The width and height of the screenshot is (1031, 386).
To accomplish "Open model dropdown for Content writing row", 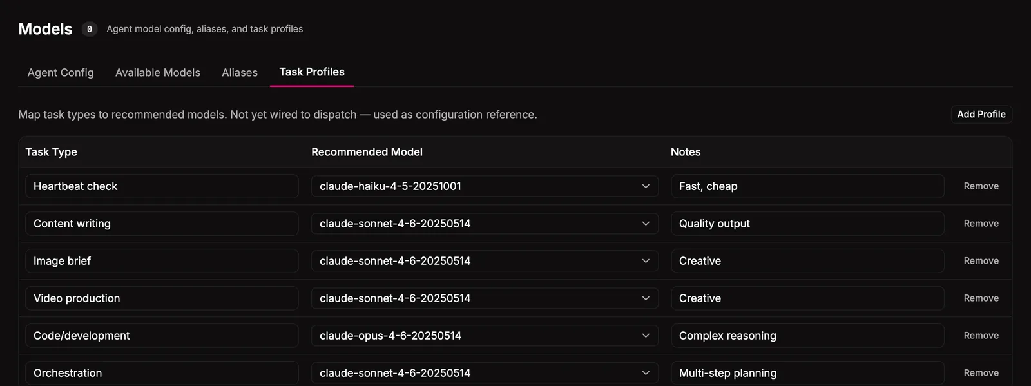I will coord(485,224).
